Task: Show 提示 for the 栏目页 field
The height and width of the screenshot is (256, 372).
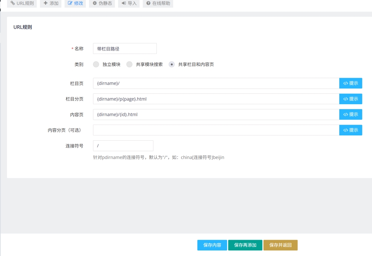Action: [x=351, y=83]
